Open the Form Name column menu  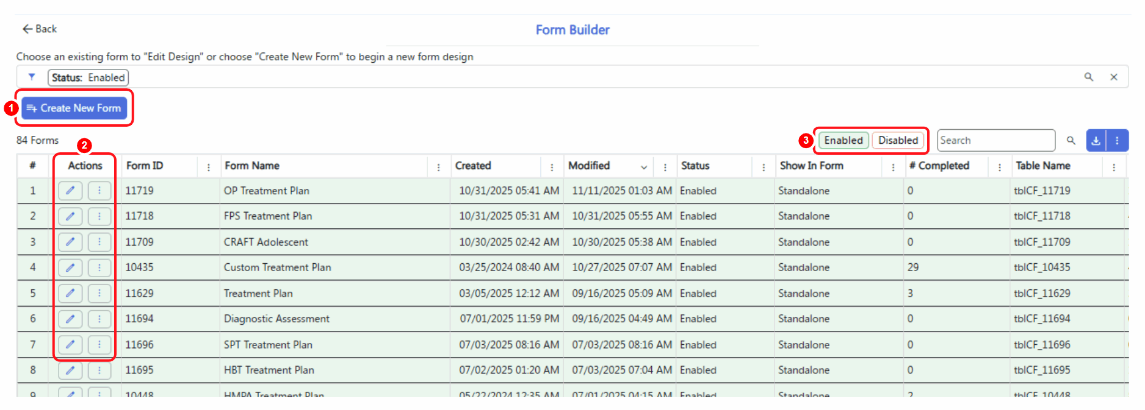coord(439,167)
